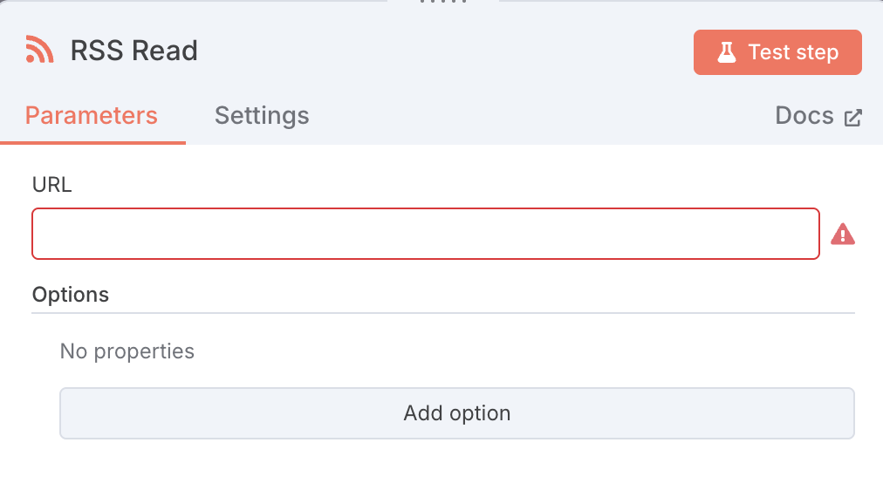The width and height of the screenshot is (883, 504).
Task: Click the external link icon beside Docs
Action: coord(853,118)
